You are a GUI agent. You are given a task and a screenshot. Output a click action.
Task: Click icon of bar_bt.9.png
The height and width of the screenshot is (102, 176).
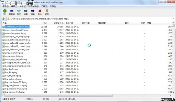[4, 73]
